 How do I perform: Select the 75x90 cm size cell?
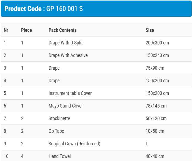tap(155, 68)
